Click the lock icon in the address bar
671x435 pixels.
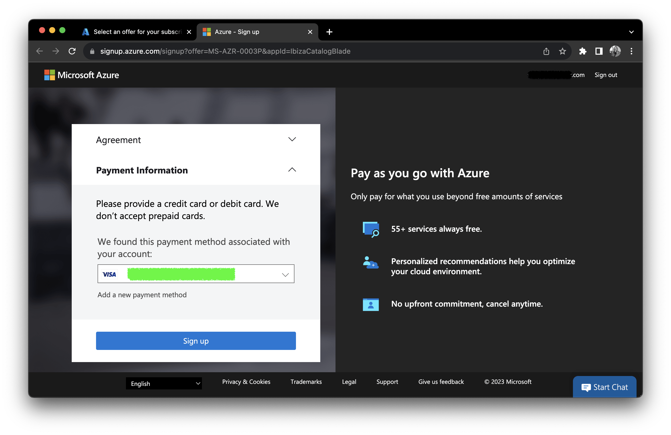92,51
